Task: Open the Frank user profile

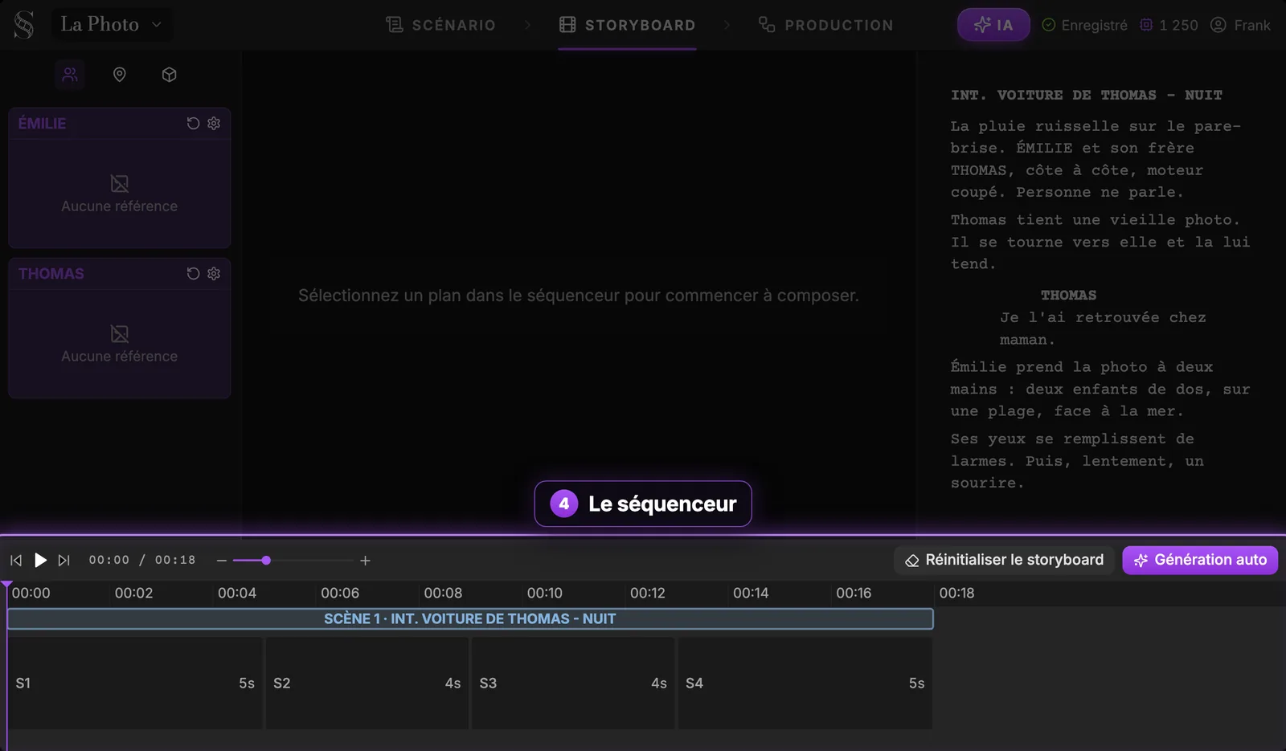Action: pyautogui.click(x=1240, y=25)
